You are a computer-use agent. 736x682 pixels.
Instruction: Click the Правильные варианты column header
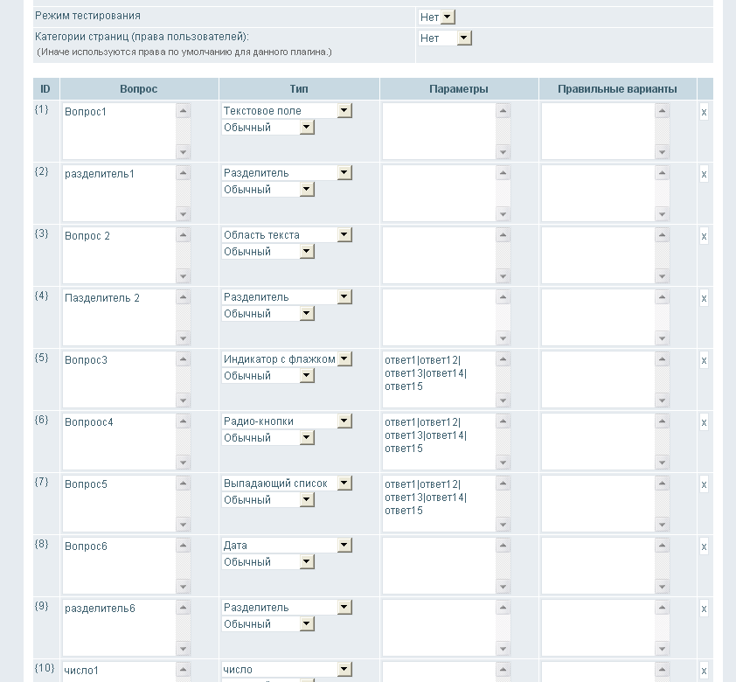coord(617,89)
